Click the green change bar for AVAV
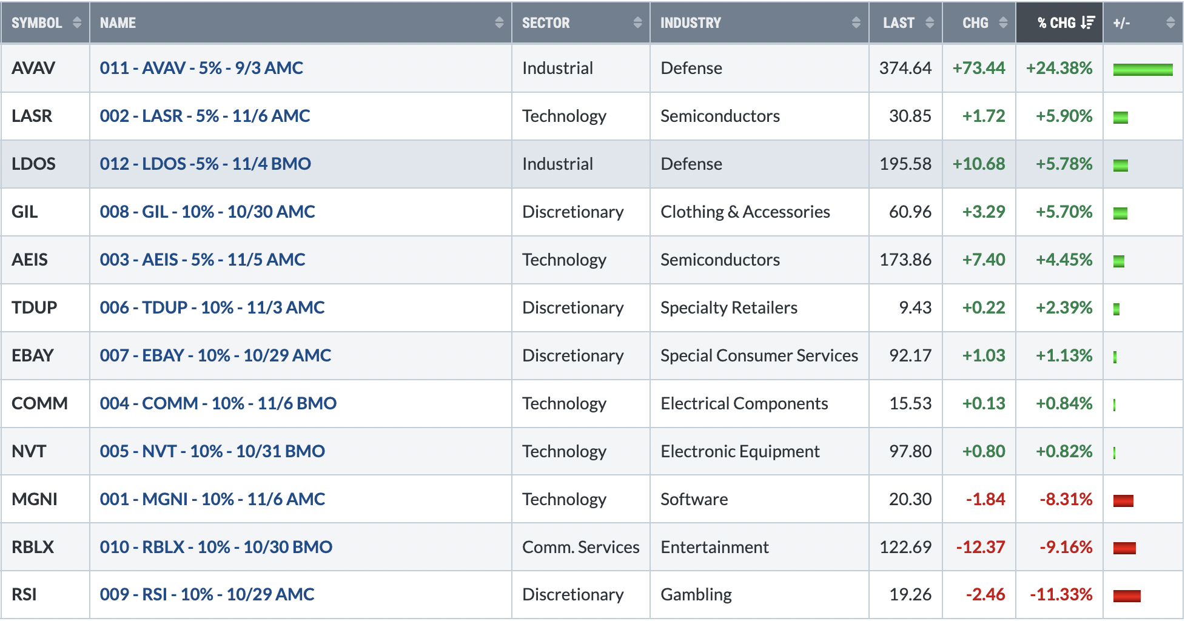Image resolution: width=1185 pixels, height=621 pixels. [x=1143, y=70]
